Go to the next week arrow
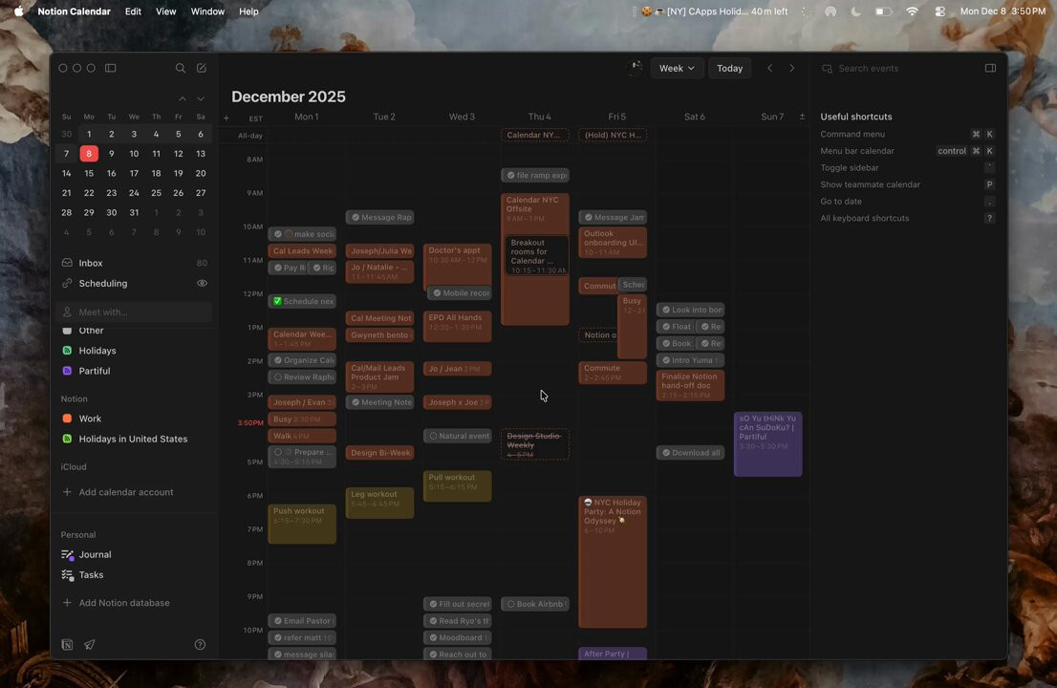 [x=792, y=68]
